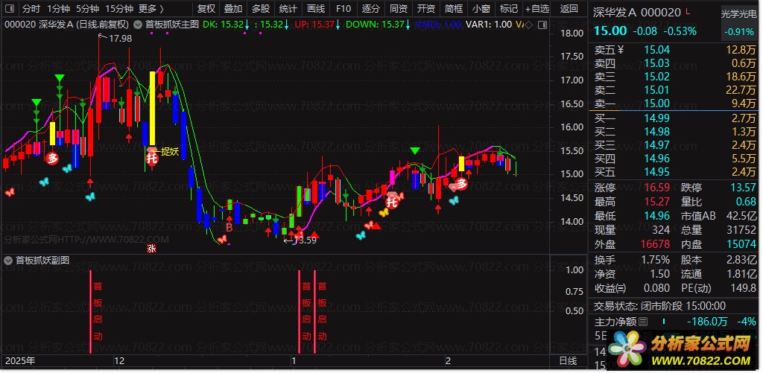Click the red 托 badge beside 捉妖 label
This screenshot has height=373, width=763.
pyautogui.click(x=152, y=157)
